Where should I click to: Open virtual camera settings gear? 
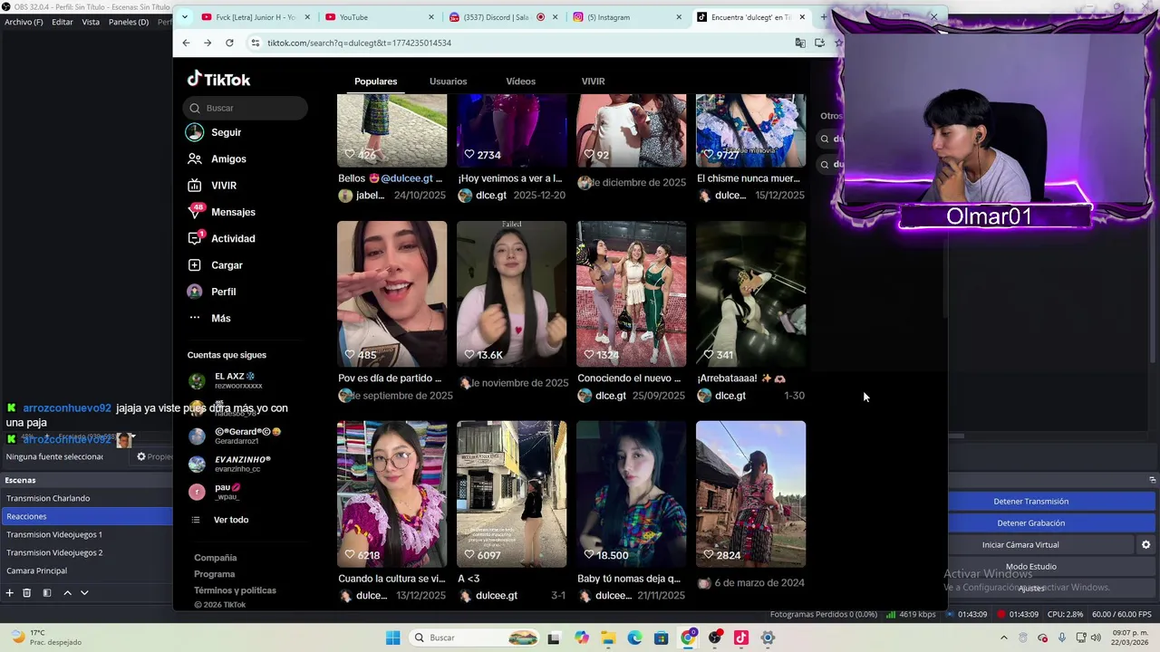pyautogui.click(x=1145, y=544)
